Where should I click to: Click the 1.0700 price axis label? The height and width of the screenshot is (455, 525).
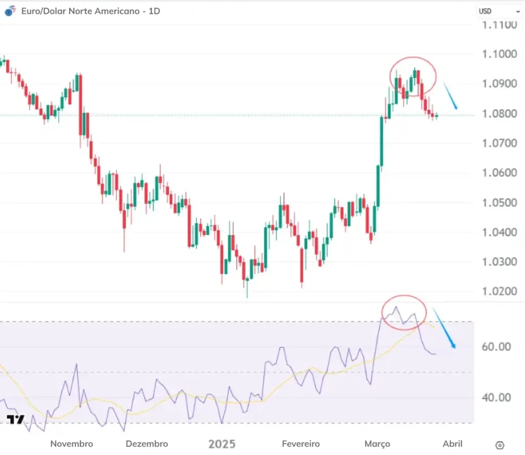(499, 143)
